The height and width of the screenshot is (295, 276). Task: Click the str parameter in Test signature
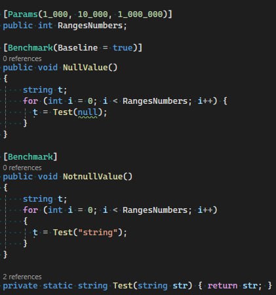[180, 286]
